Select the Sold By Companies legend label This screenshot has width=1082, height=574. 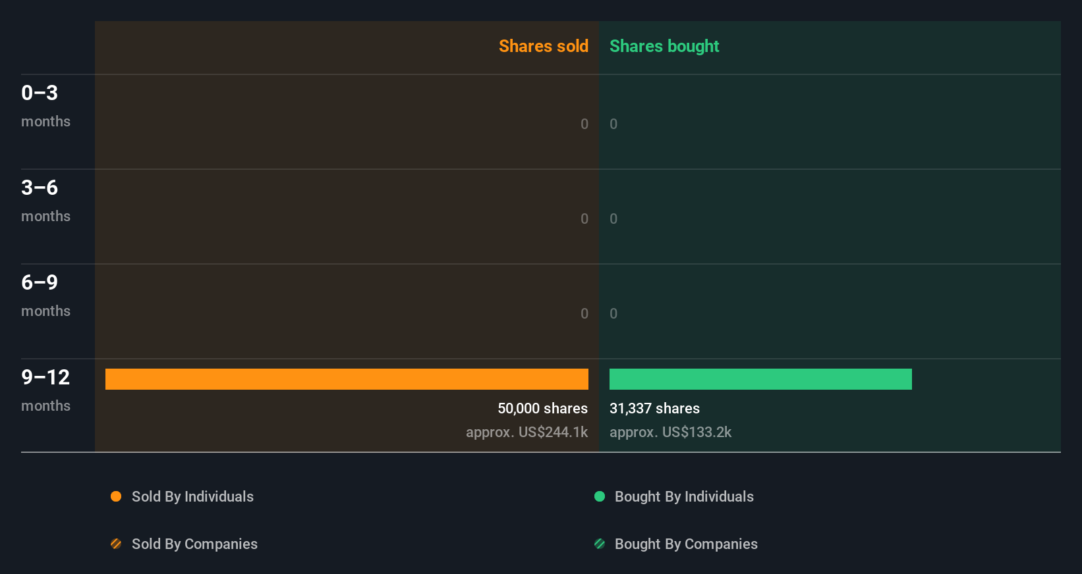194,544
